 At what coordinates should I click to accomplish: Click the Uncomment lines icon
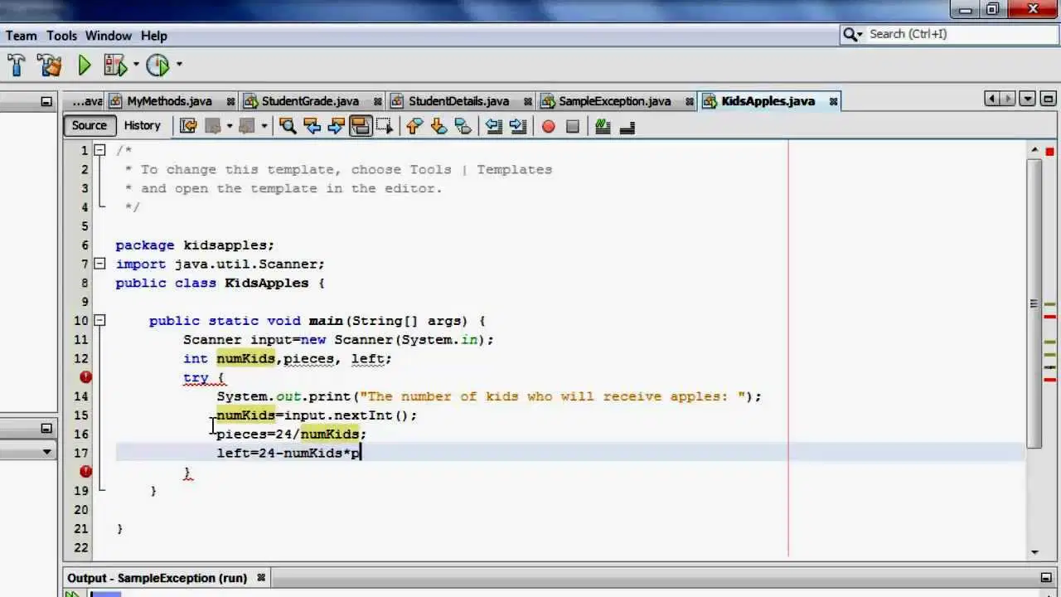(x=627, y=126)
